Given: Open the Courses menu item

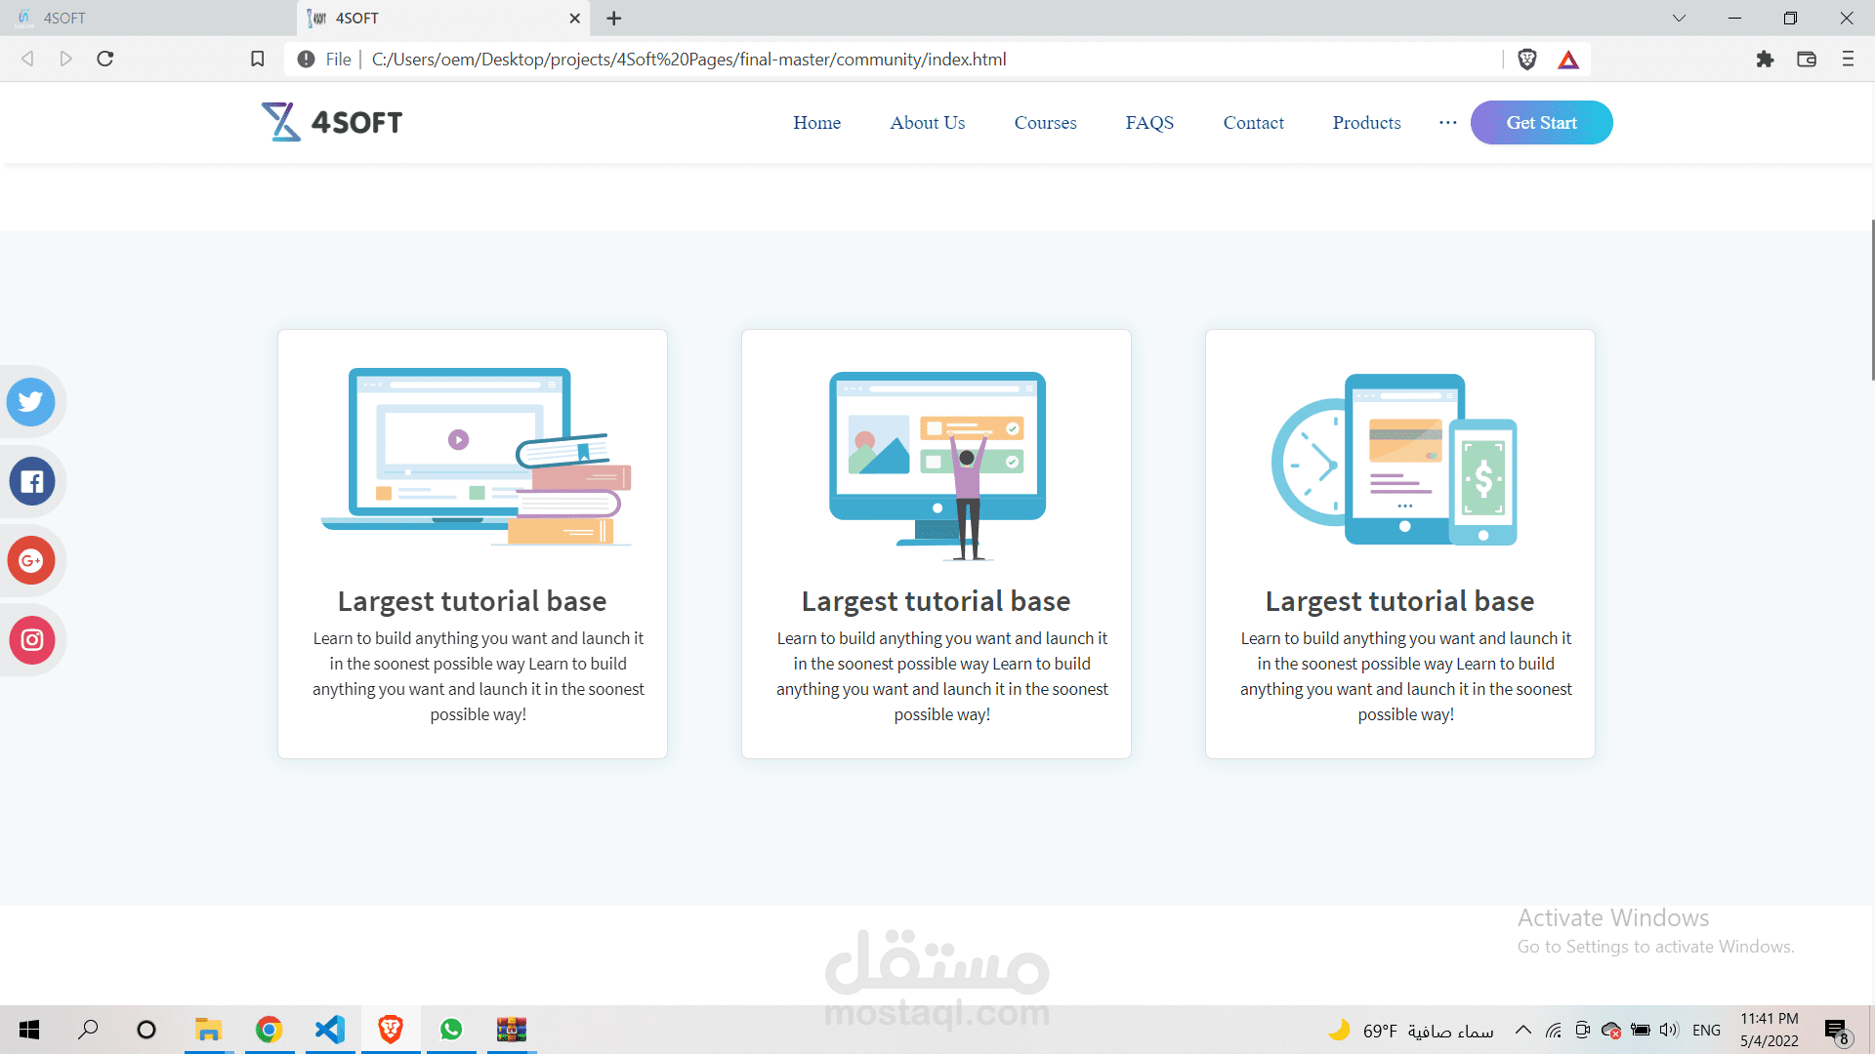Looking at the screenshot, I should [1045, 123].
